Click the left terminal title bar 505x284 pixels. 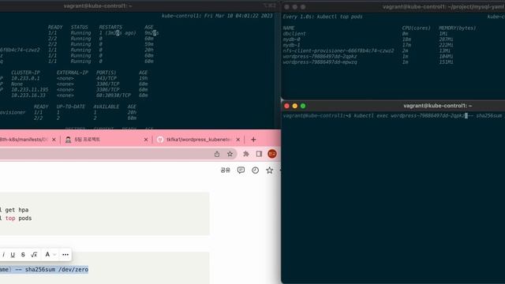pyautogui.click(x=139, y=6)
